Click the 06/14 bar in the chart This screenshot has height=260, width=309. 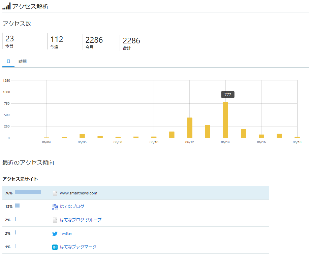pyautogui.click(x=225, y=120)
